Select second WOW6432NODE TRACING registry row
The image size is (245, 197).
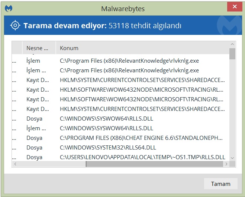pos(120,99)
